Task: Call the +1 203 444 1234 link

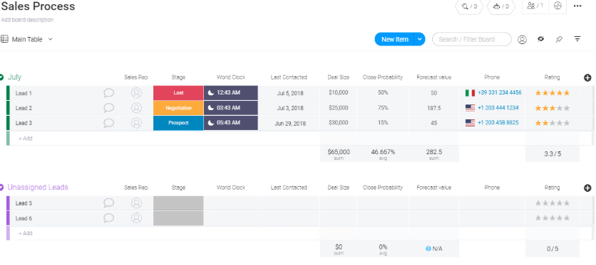Action: 498,108
